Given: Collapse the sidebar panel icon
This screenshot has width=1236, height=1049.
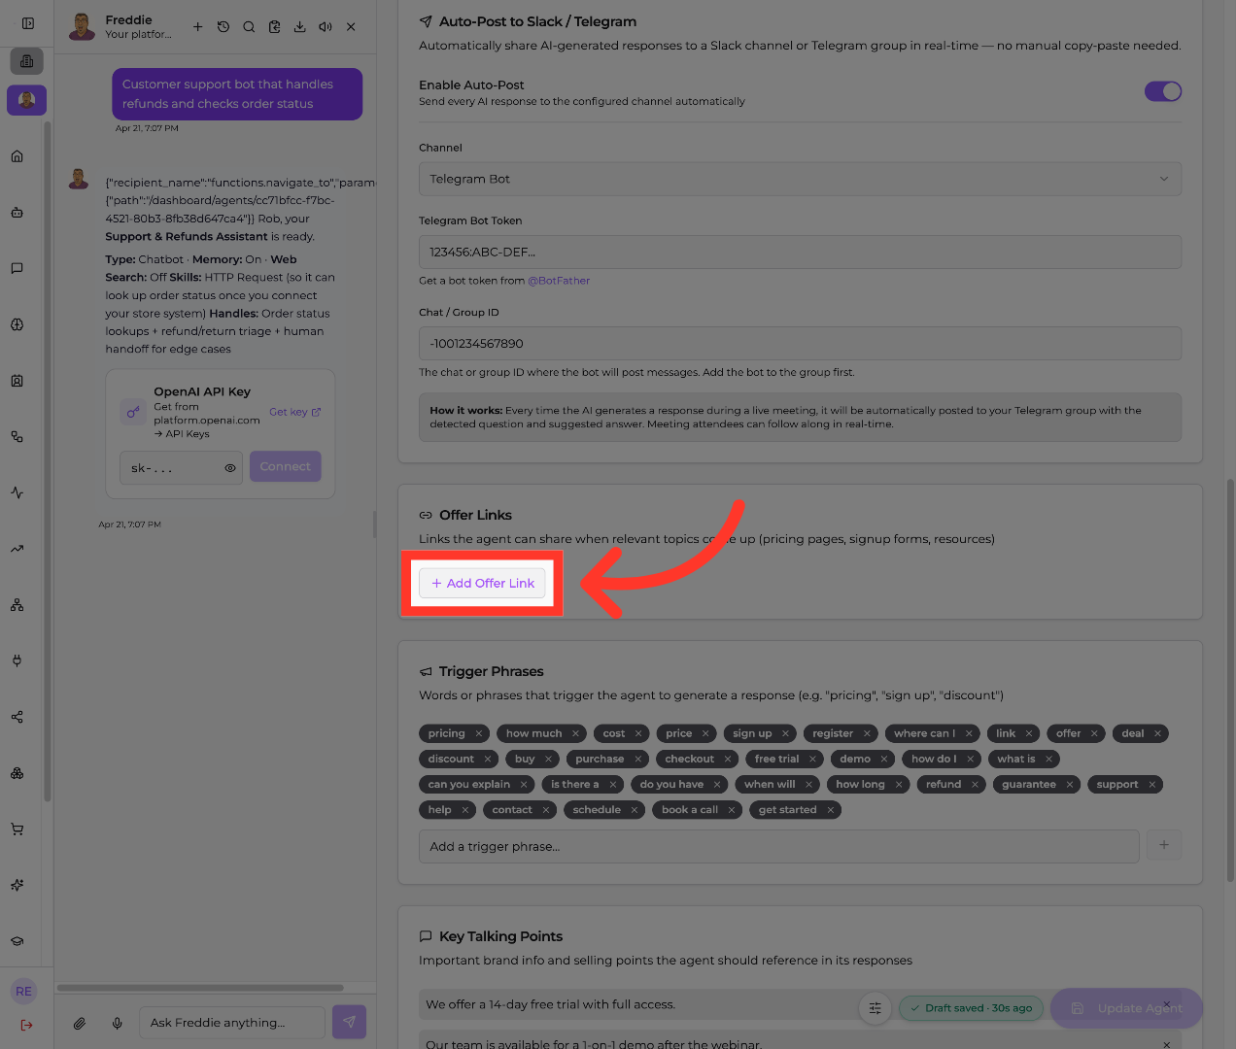Looking at the screenshot, I should [x=27, y=23].
